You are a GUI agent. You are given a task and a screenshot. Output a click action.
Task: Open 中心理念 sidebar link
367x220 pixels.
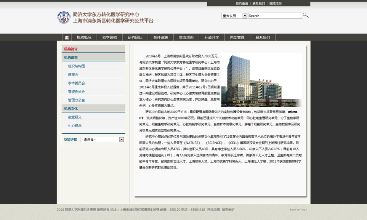point(75,125)
